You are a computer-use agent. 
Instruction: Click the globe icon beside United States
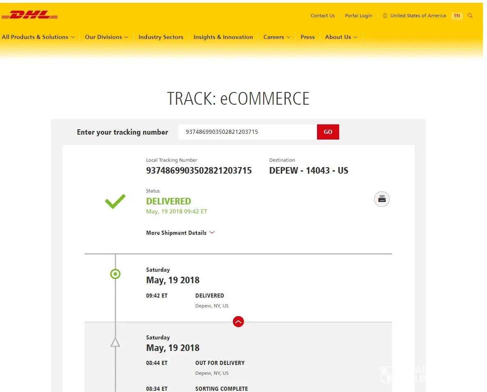click(385, 16)
